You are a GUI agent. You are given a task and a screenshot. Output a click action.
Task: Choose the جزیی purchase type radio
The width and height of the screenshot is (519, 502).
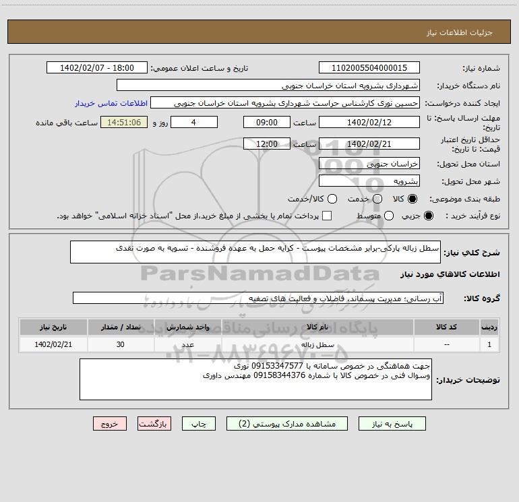(428, 216)
